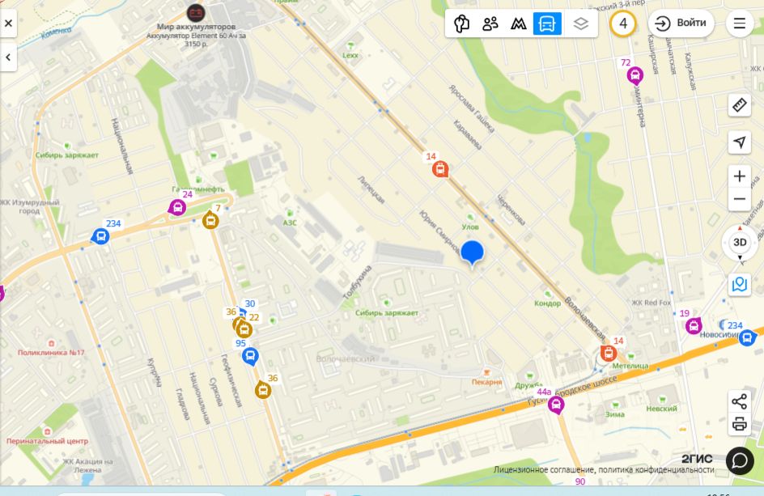Open the map location pin button
764x496 pixels.
coord(740,284)
